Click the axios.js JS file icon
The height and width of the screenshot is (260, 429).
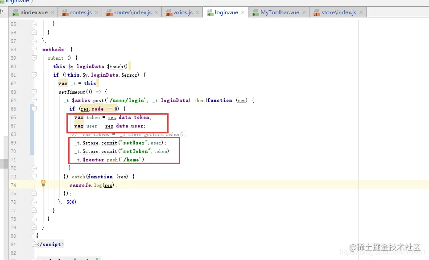tap(169, 12)
